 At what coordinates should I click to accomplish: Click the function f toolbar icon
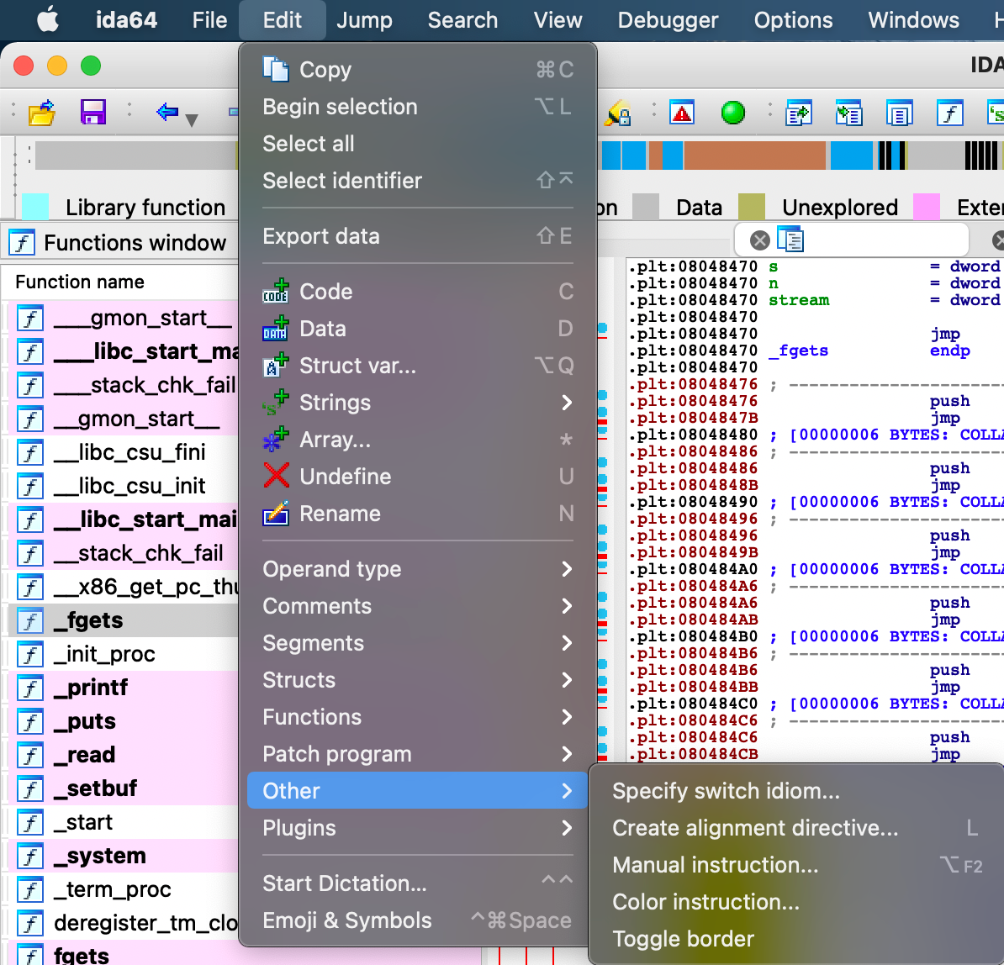tap(950, 113)
